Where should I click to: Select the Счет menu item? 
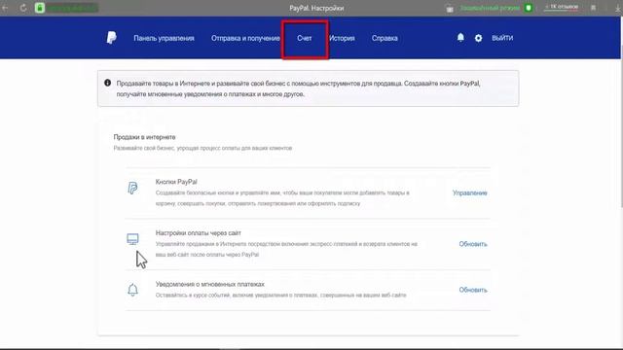(305, 38)
